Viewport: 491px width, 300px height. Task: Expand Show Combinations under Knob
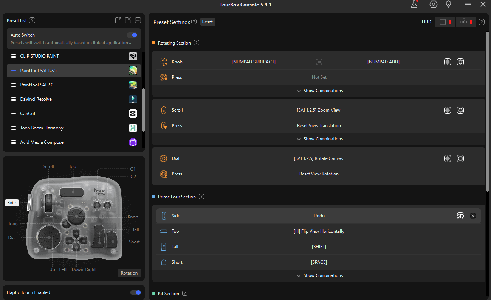pyautogui.click(x=319, y=91)
